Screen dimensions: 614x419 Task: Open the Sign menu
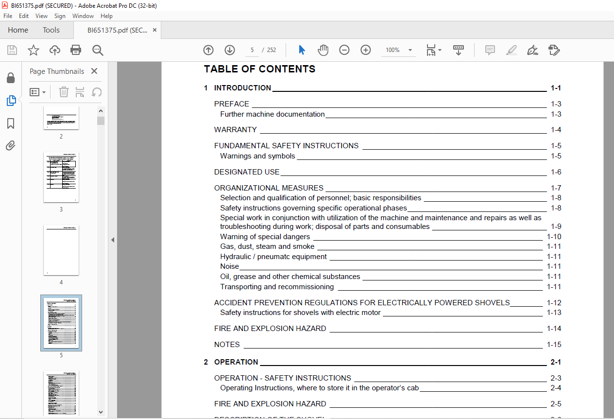pyautogui.click(x=60, y=16)
